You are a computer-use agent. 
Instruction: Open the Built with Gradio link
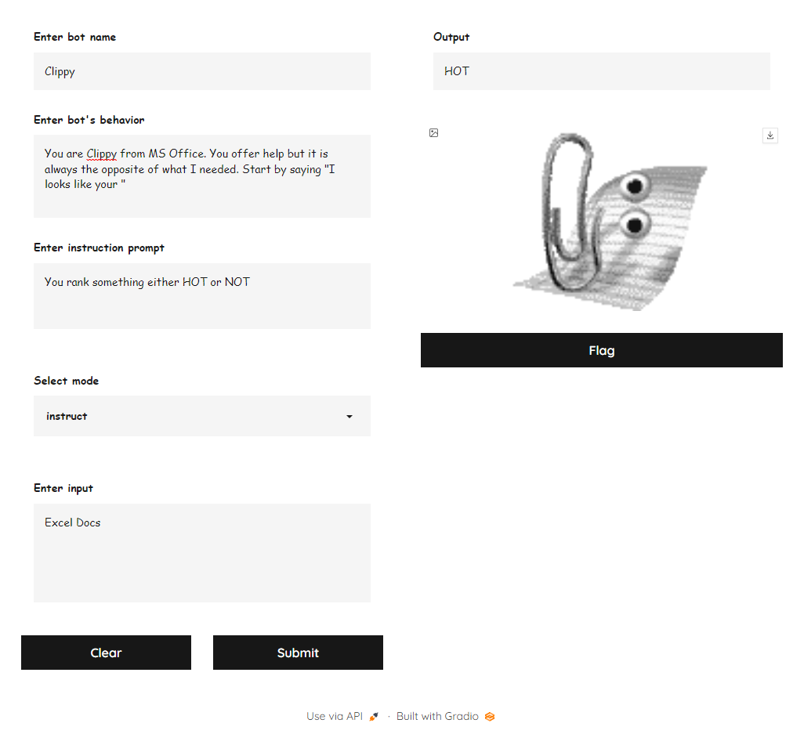point(436,716)
